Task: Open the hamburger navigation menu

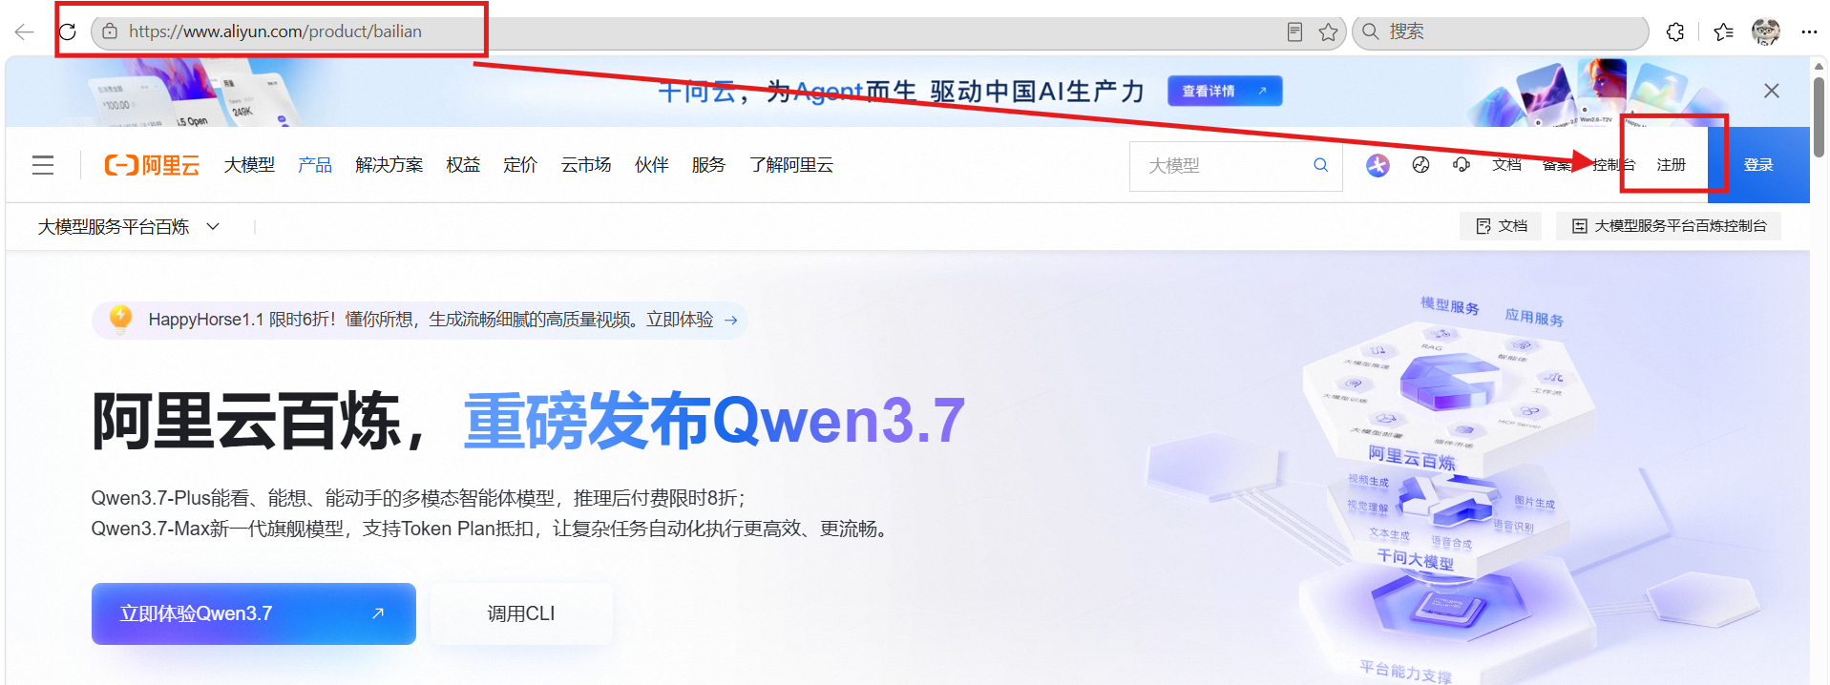Action: [x=43, y=165]
